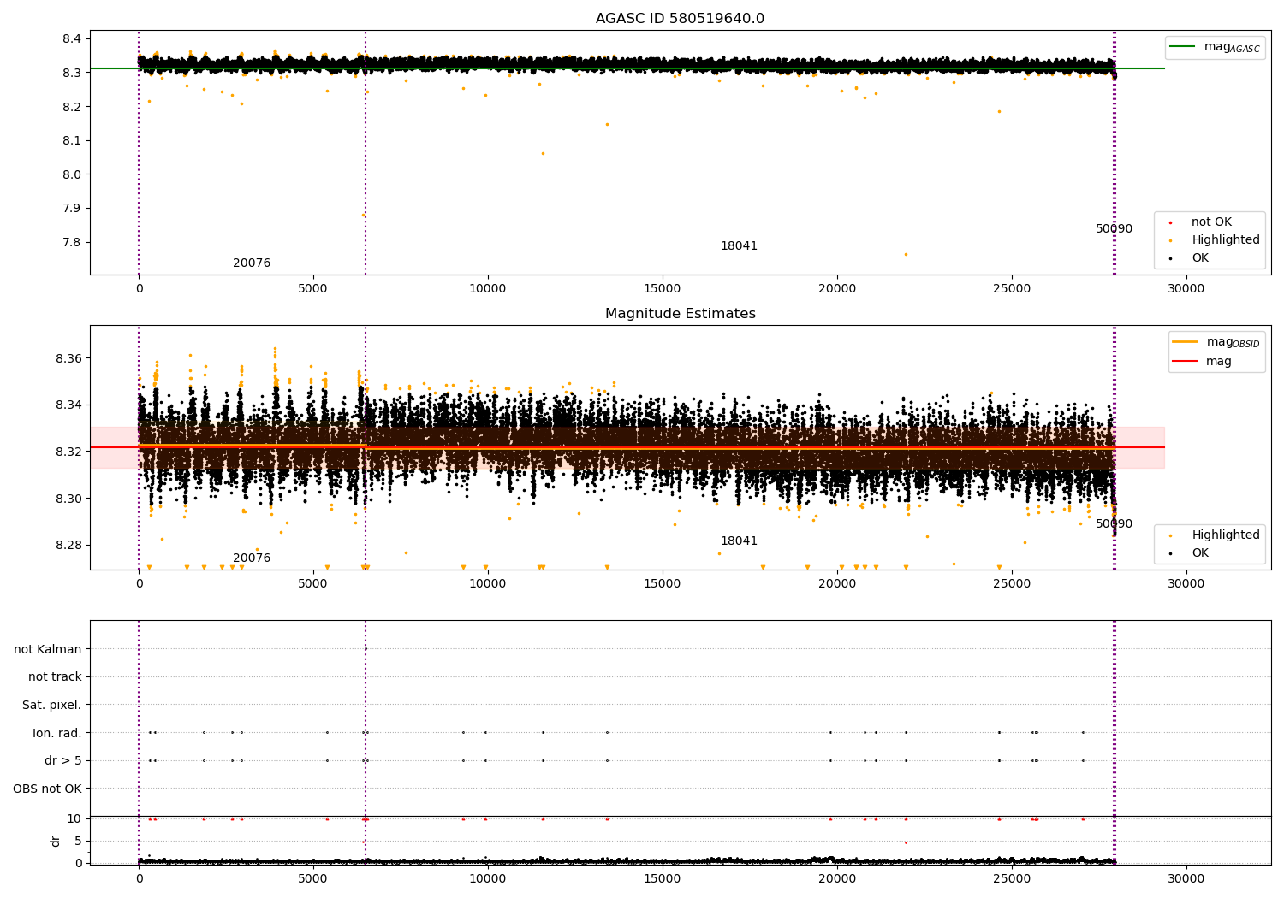The height and width of the screenshot is (898, 1284).
Task: Click the orange outlier point near 8.06 magnitude
Action: pyautogui.click(x=543, y=154)
